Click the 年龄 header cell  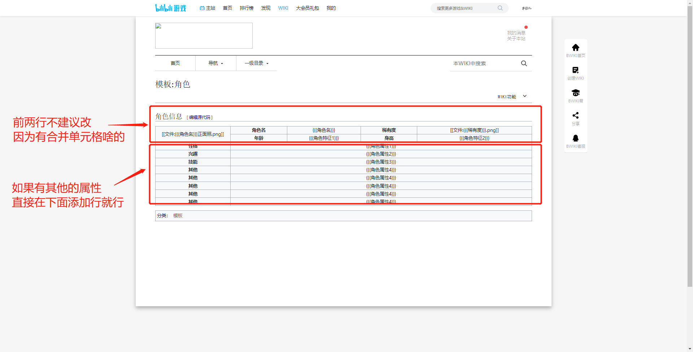pyautogui.click(x=259, y=138)
